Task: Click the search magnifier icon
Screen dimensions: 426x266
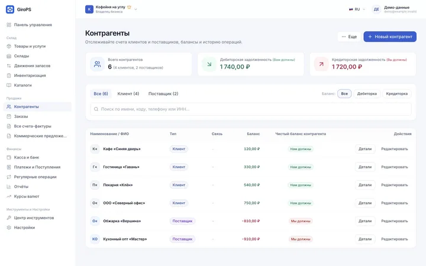Action: (96, 109)
